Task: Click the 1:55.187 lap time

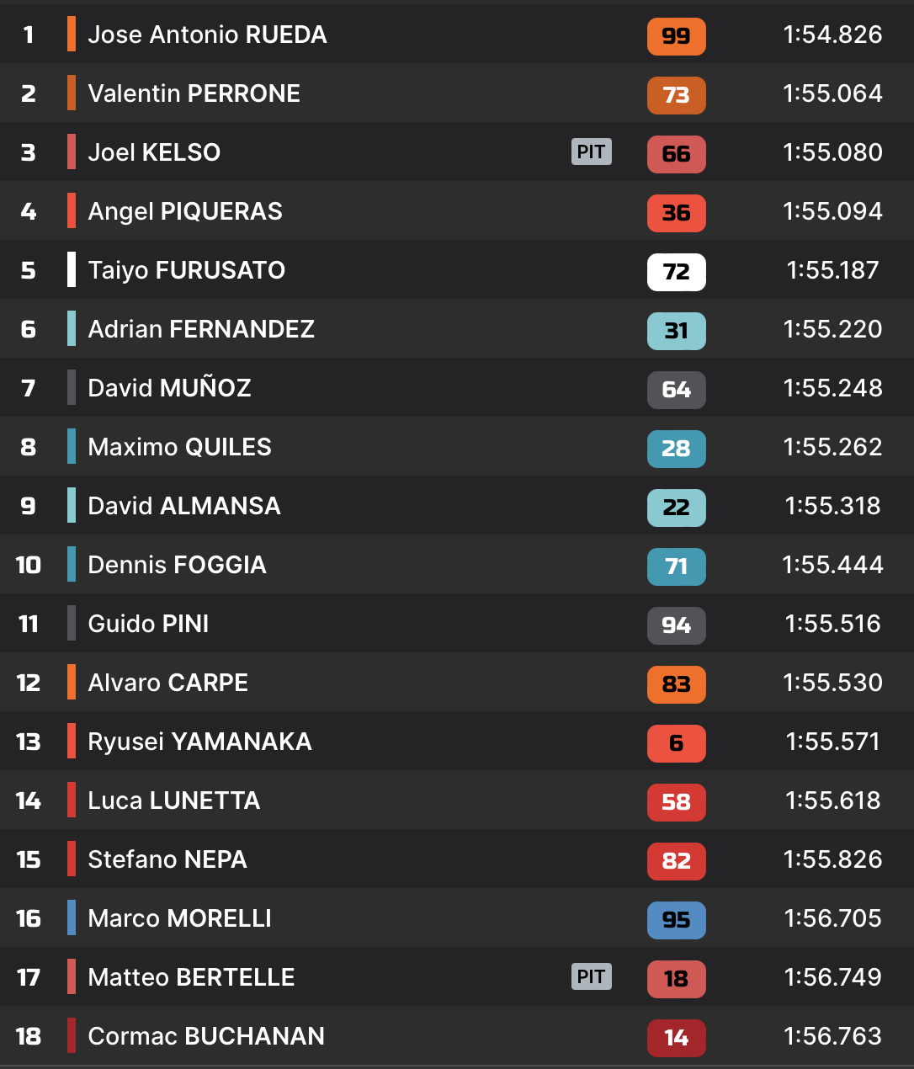Action: 832,270
